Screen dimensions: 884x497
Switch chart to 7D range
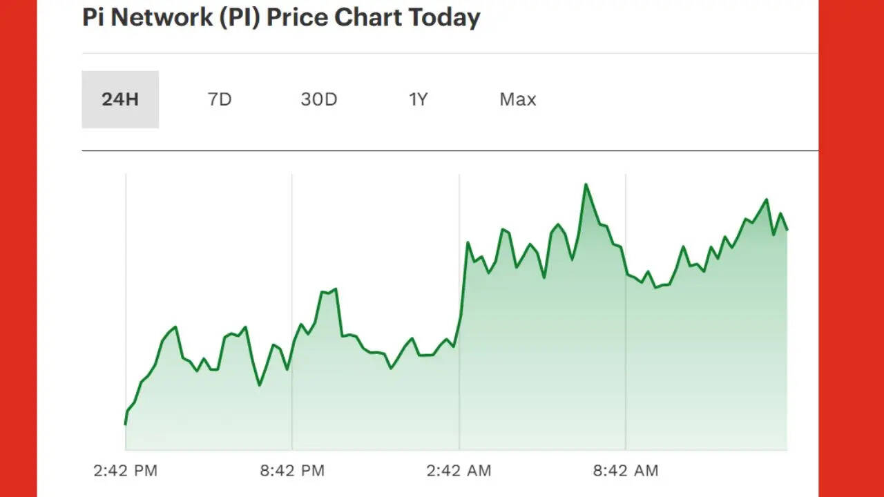coord(220,99)
